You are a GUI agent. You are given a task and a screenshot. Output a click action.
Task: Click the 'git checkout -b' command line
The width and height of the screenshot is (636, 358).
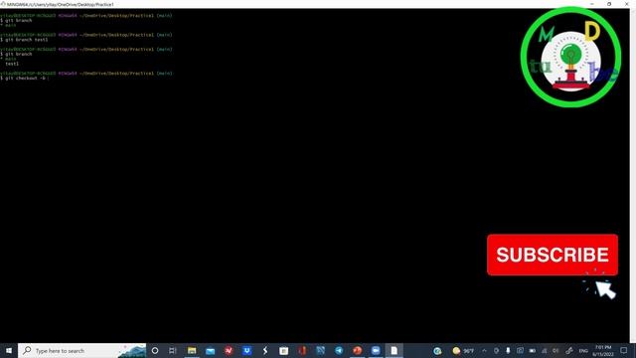tap(23, 78)
